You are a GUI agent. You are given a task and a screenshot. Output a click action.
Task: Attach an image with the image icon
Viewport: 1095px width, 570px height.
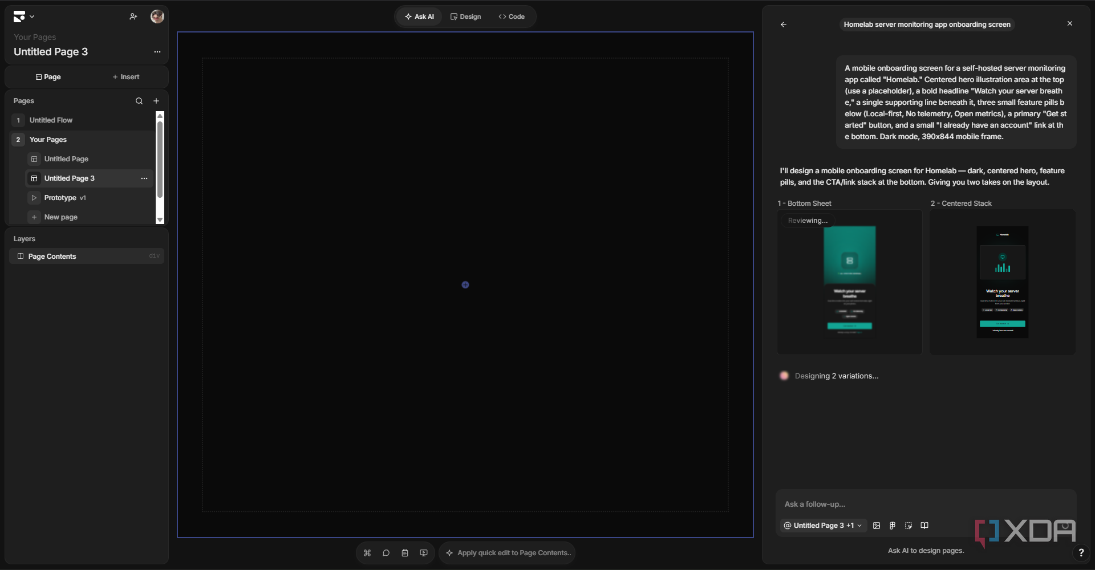point(877,526)
